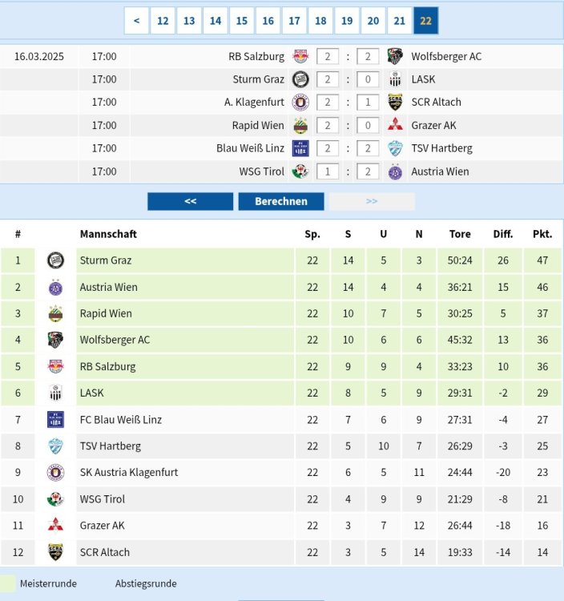
Task: Go to matchday 21
Action: coord(399,21)
